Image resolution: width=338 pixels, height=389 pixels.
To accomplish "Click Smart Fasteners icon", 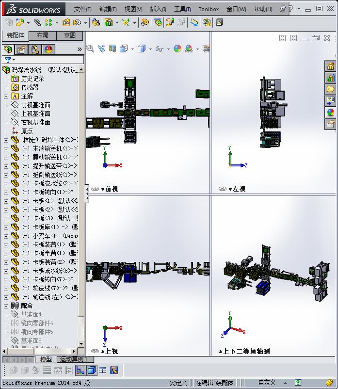I will click(66, 23).
